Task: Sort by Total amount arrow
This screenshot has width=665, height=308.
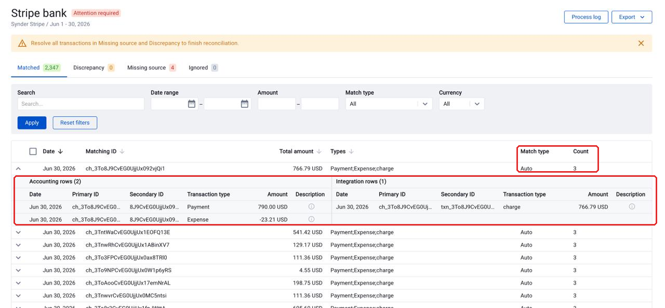Action: tap(318, 151)
